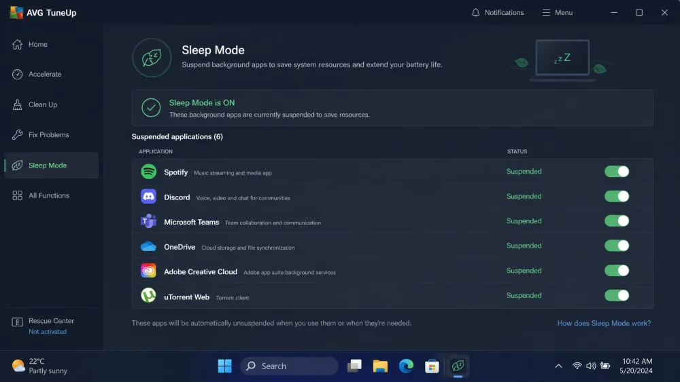Click Adobe Creative Cloud's Suspended status

pos(524,271)
